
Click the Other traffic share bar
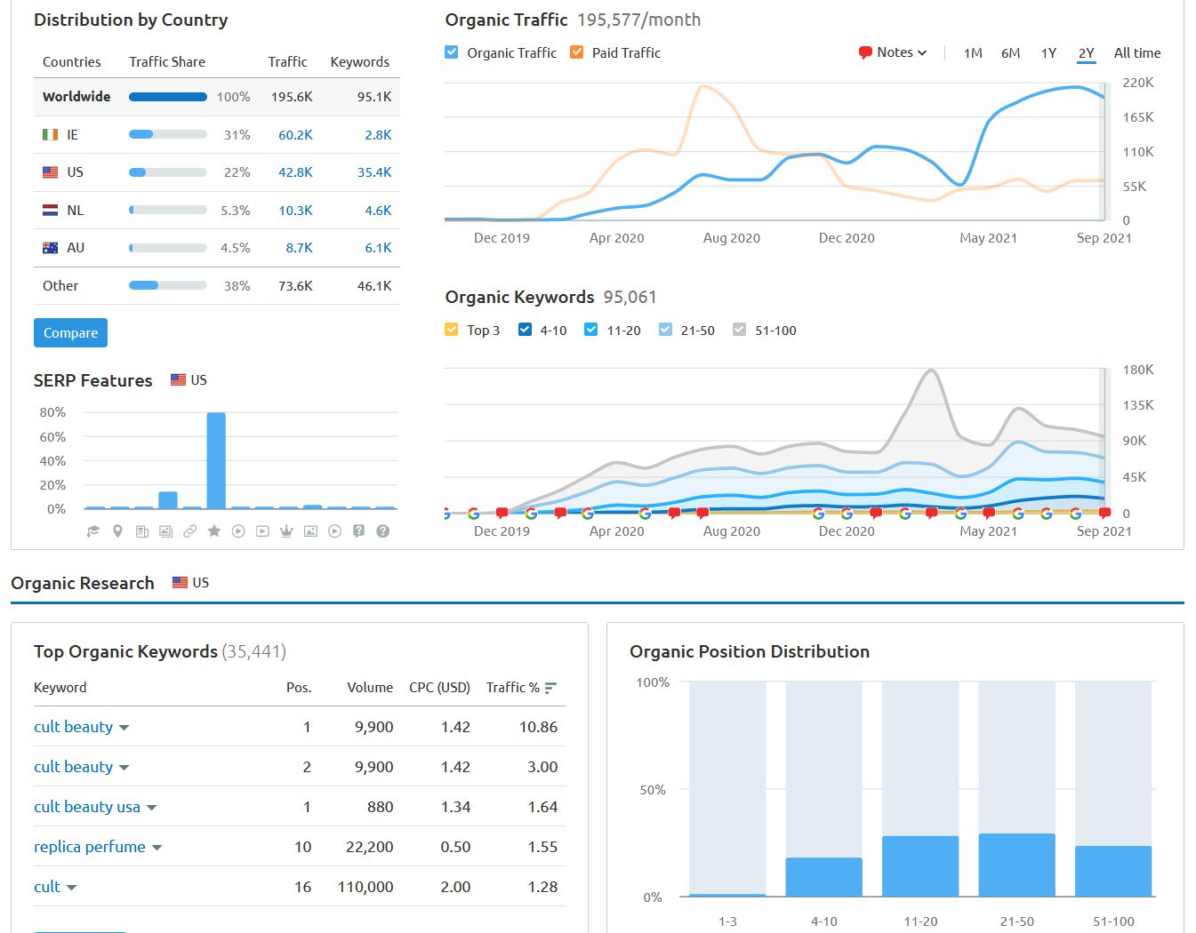[168, 285]
